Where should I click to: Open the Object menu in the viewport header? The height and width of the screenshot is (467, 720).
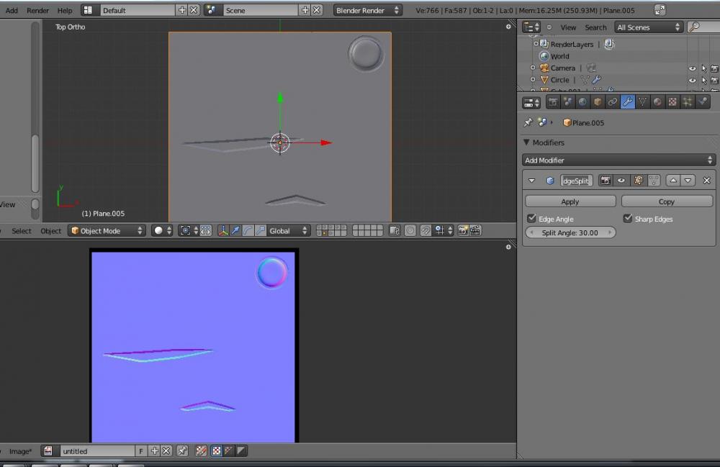coord(50,231)
